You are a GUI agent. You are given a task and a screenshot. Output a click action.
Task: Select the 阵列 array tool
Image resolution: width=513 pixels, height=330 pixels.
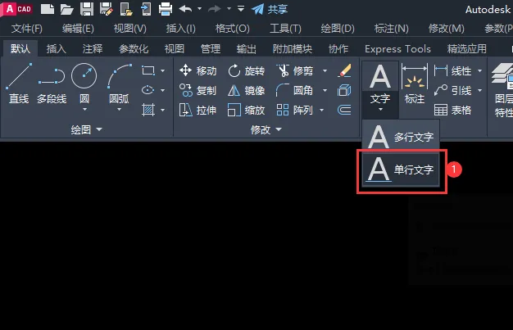click(294, 110)
